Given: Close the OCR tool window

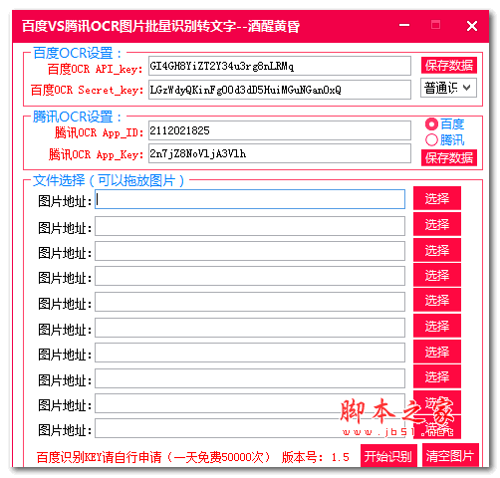Looking at the screenshot, I should pos(472,26).
